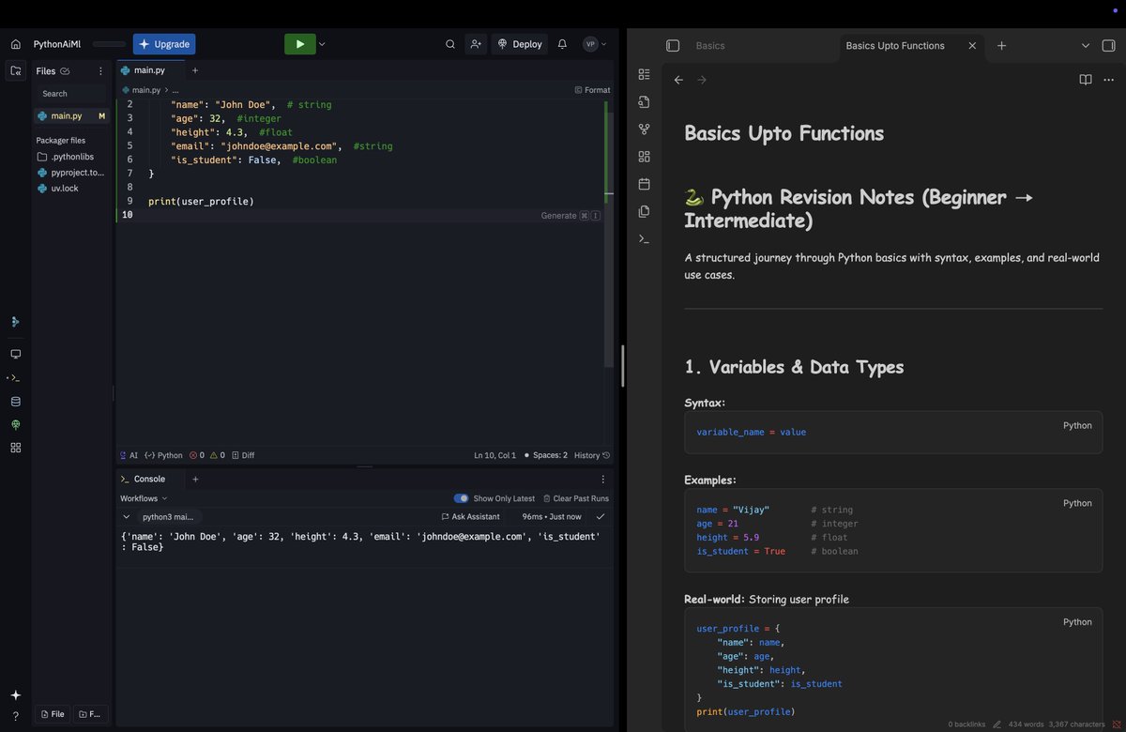The image size is (1126, 732).
Task: Open new tab in Obsidian
Action: (x=1001, y=45)
